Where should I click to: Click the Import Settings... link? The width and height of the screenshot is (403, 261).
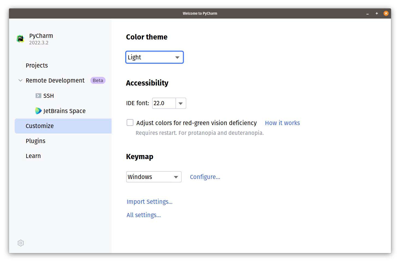(x=150, y=202)
